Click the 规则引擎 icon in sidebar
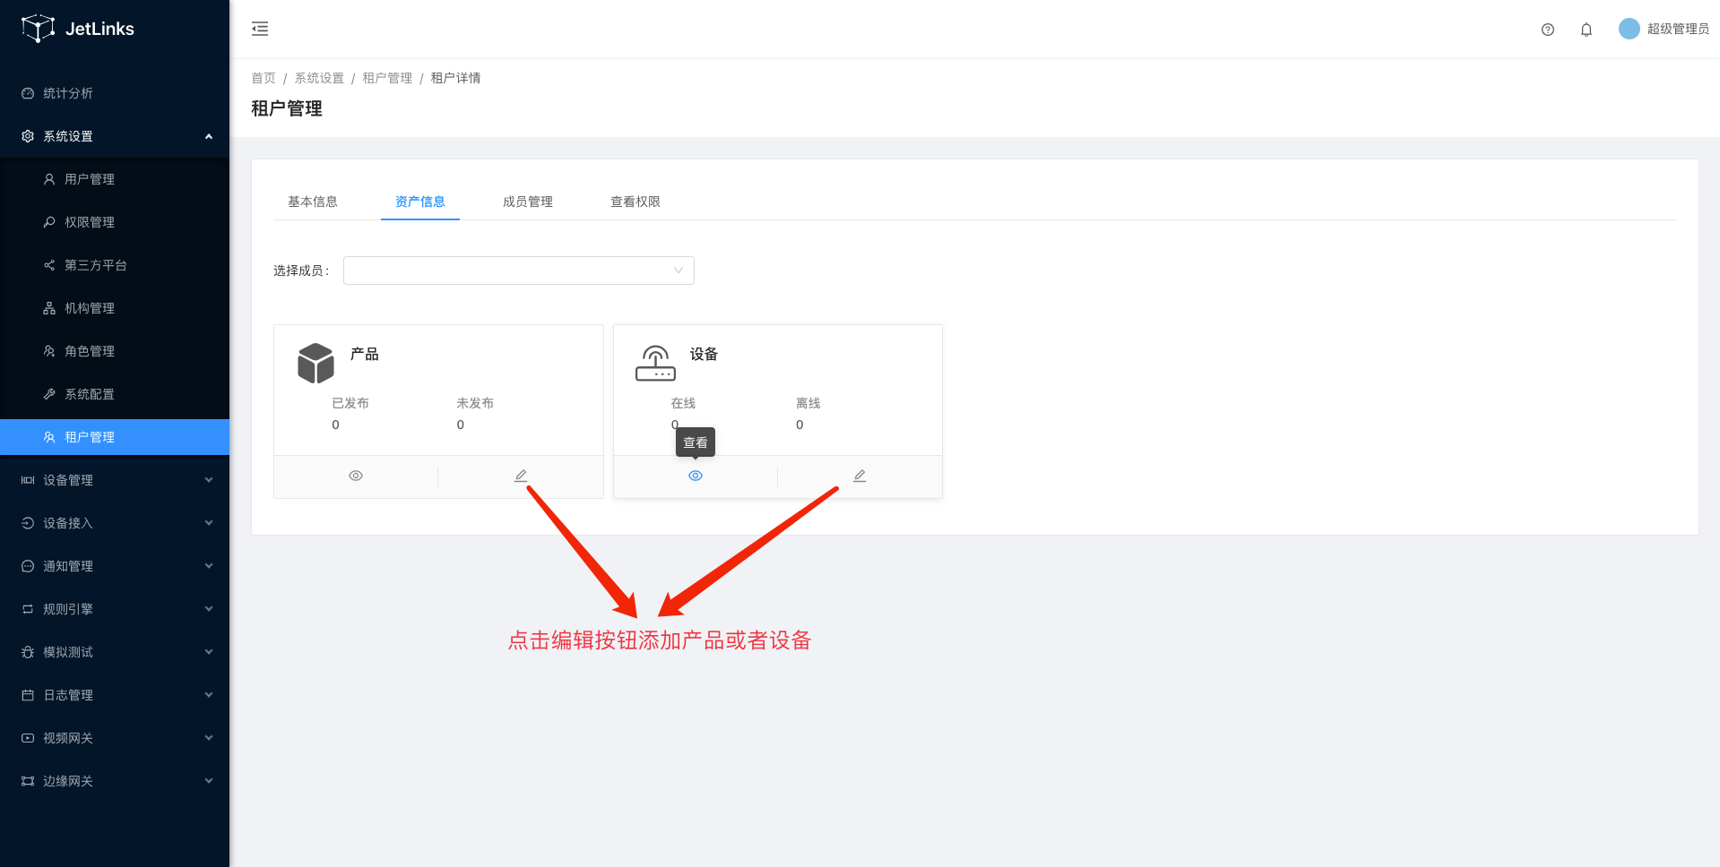The width and height of the screenshot is (1720, 867). 28,609
